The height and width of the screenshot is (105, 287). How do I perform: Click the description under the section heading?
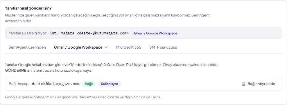(107, 18)
